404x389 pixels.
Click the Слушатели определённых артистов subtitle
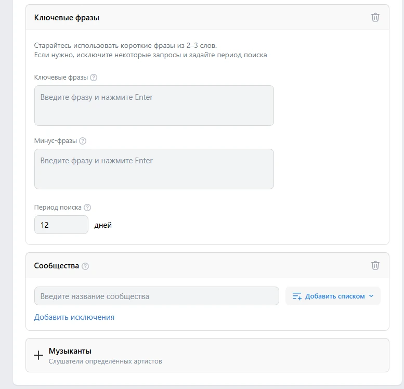pyautogui.click(x=105, y=361)
